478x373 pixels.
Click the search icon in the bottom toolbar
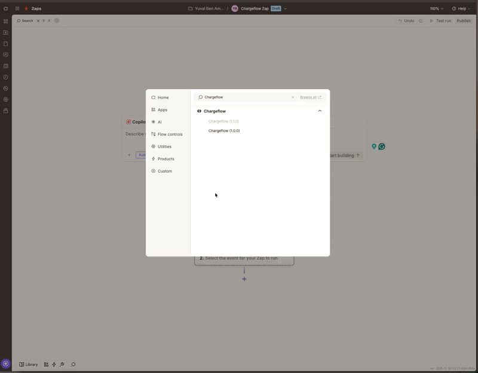click(x=73, y=364)
